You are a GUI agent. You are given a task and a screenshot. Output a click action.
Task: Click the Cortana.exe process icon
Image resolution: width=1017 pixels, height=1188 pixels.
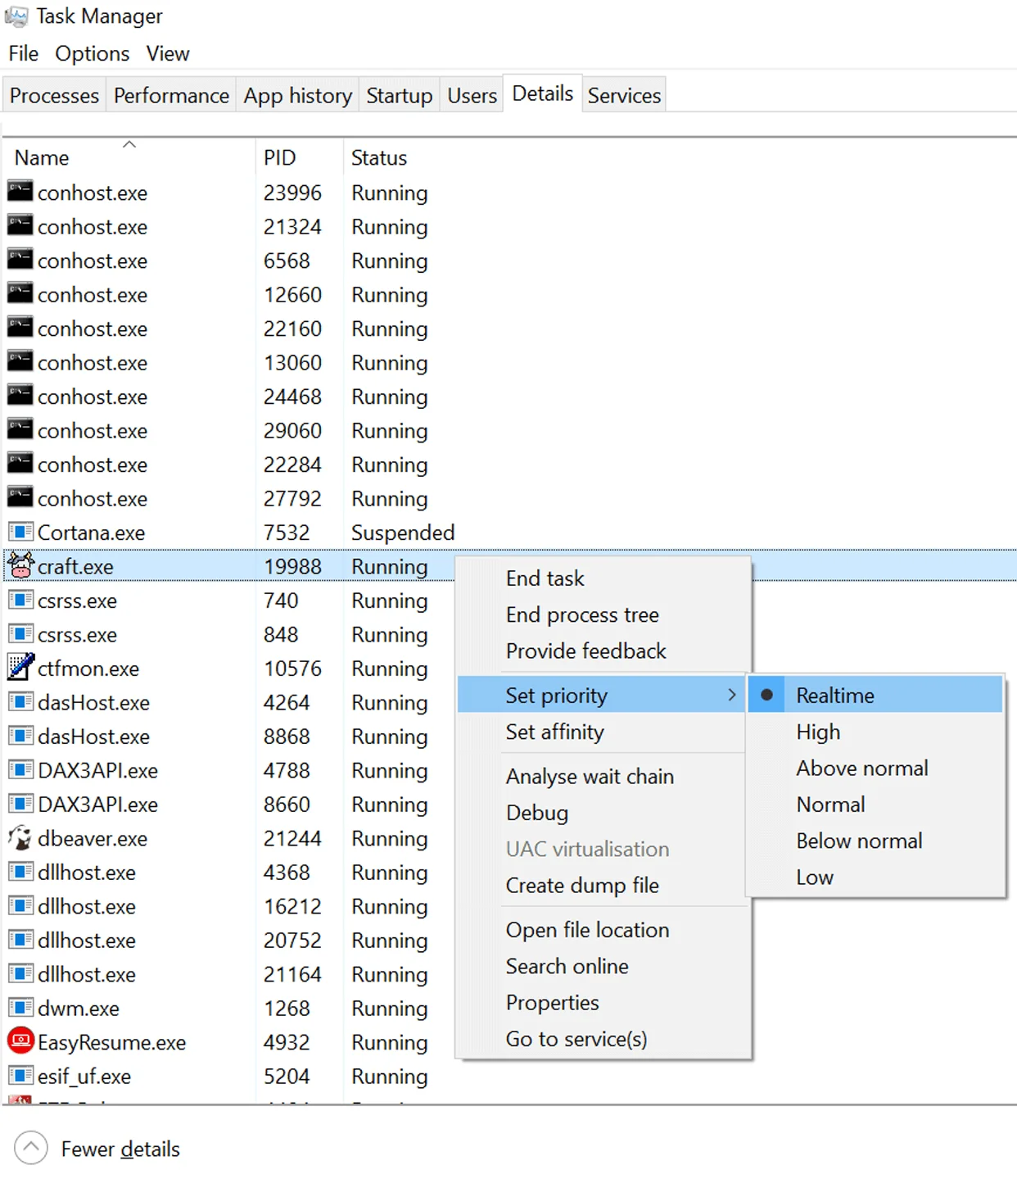pos(20,532)
